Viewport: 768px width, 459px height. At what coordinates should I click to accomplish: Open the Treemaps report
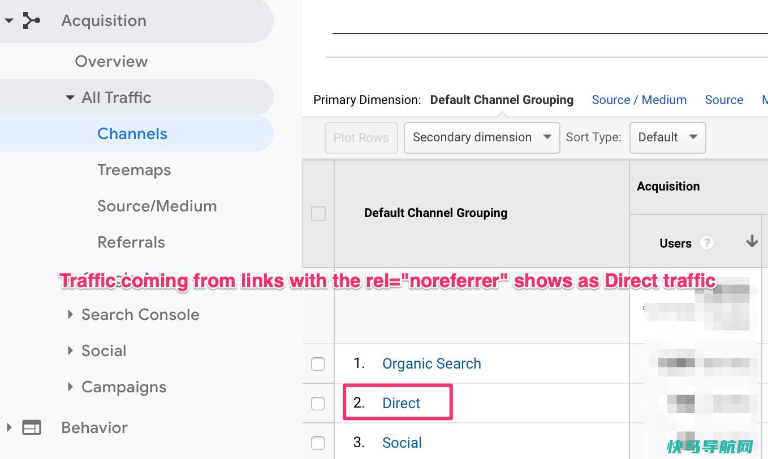coord(134,170)
